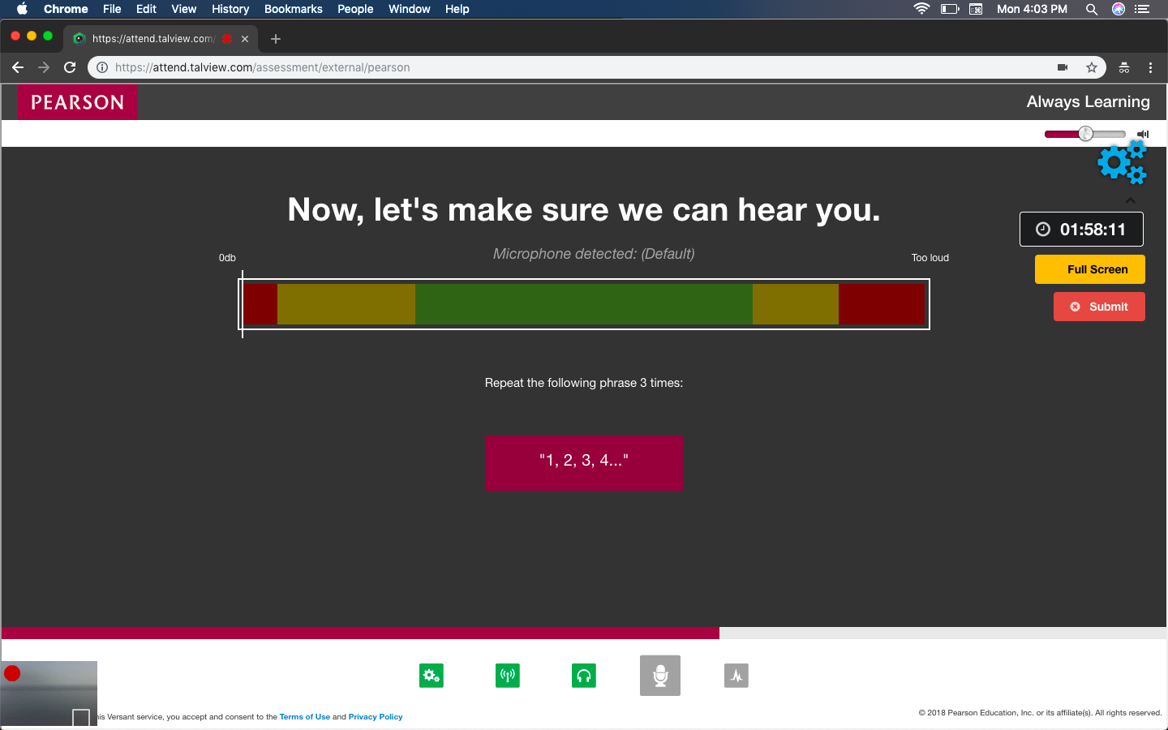This screenshot has height=730, width=1168.
Task: Click the recording indicator on the tab
Action: (227, 39)
